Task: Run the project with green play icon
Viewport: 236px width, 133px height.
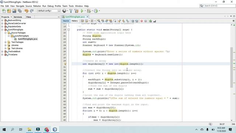Action: 82,11
